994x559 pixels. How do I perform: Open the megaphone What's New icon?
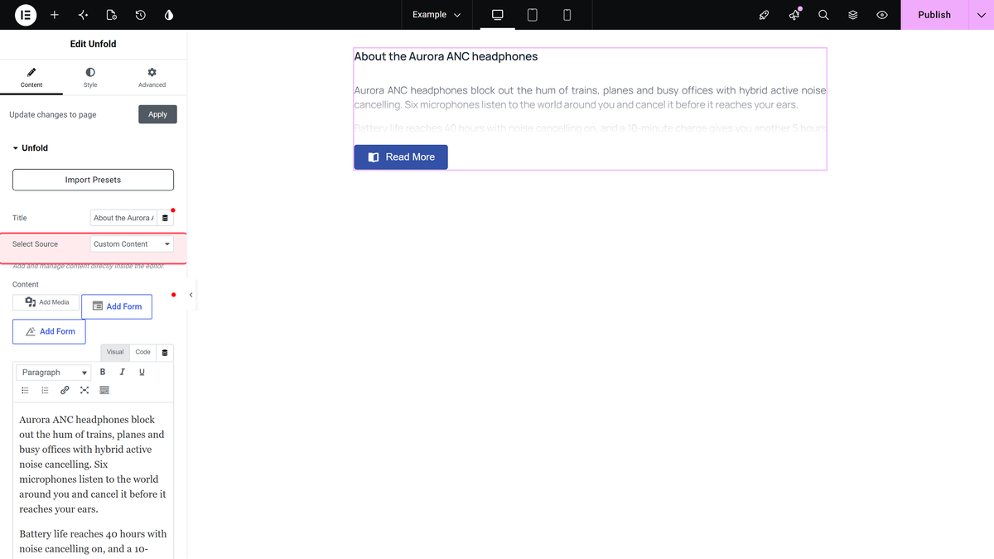tap(794, 15)
